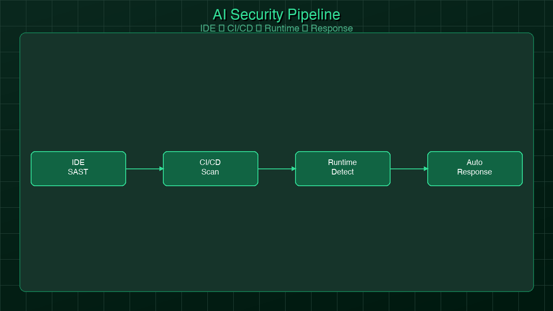Toggle the Scan label in the CI/CD node
Screen dimensions: 553x311
pos(210,172)
